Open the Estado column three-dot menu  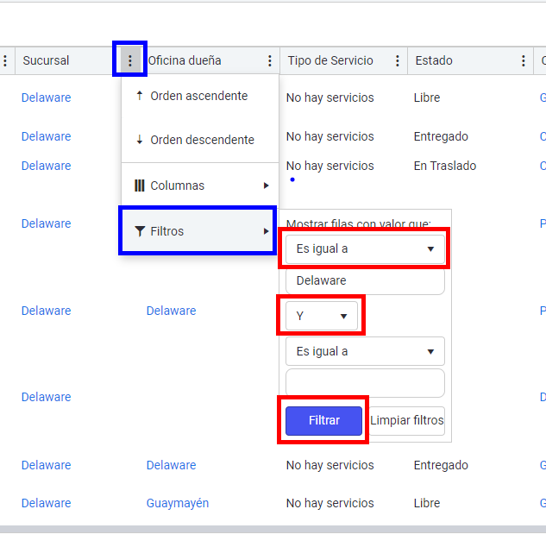[x=524, y=60]
